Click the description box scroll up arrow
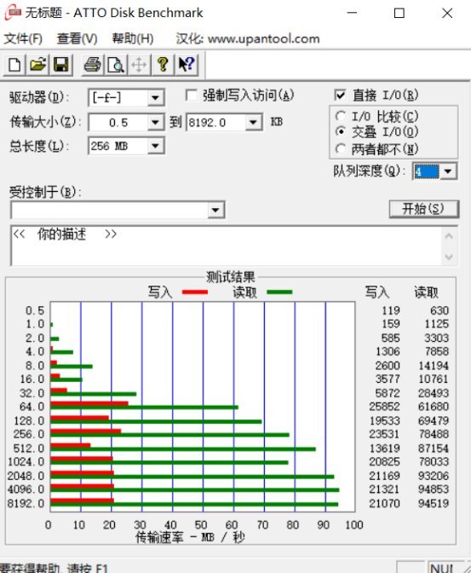Viewport: 471px width, 573px height. [449, 236]
